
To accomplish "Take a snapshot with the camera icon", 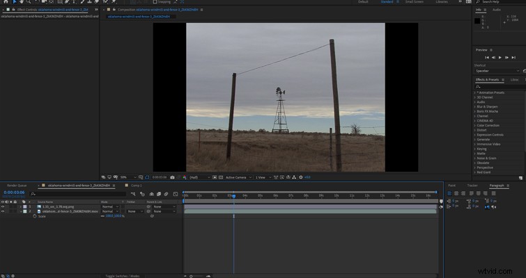I will [x=172, y=177].
